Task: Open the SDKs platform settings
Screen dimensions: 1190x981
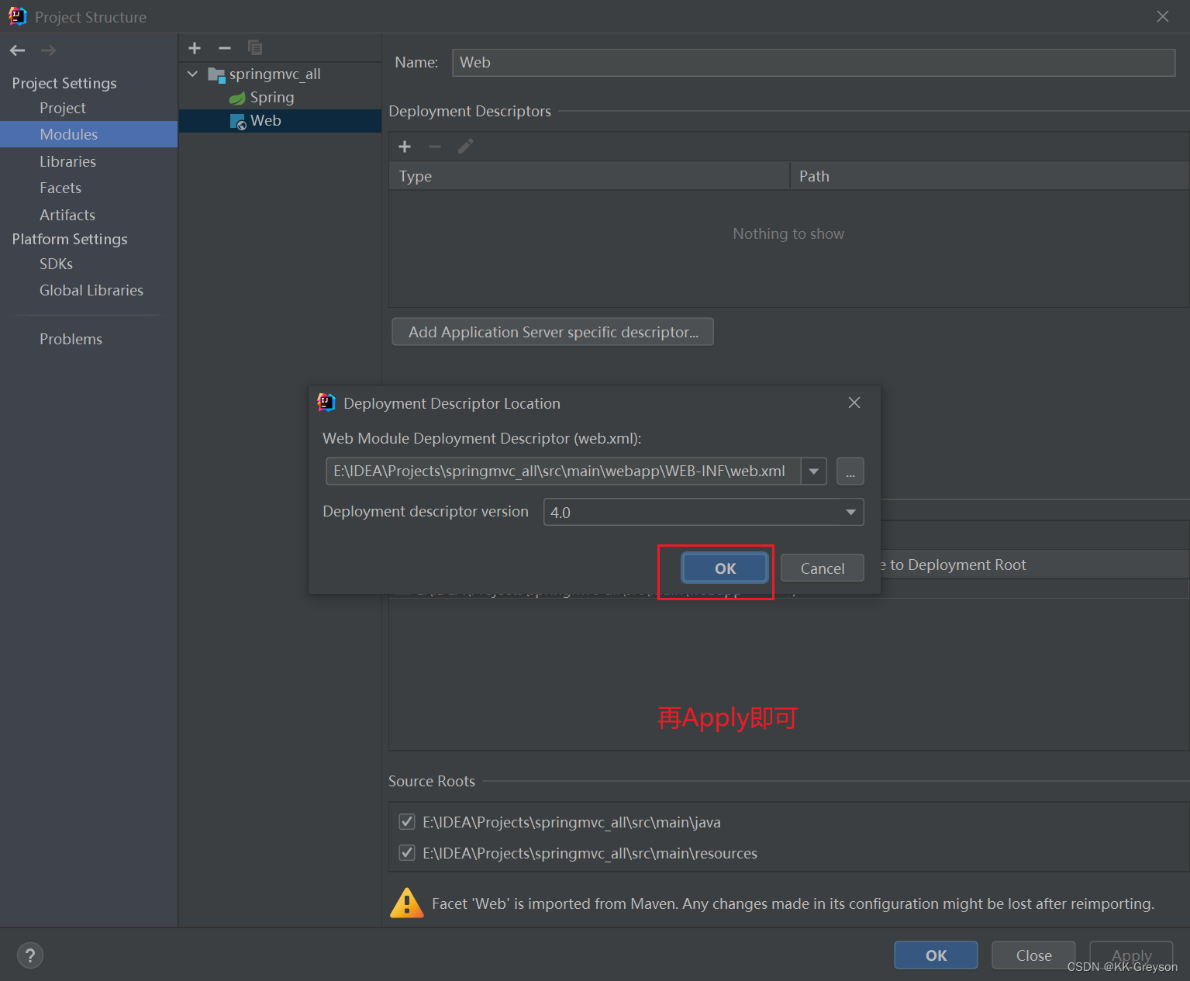Action: pyautogui.click(x=56, y=264)
